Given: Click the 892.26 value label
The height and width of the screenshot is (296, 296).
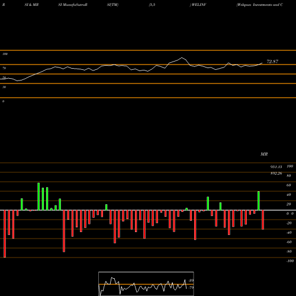Looking at the screenshot, I should 276,173.
